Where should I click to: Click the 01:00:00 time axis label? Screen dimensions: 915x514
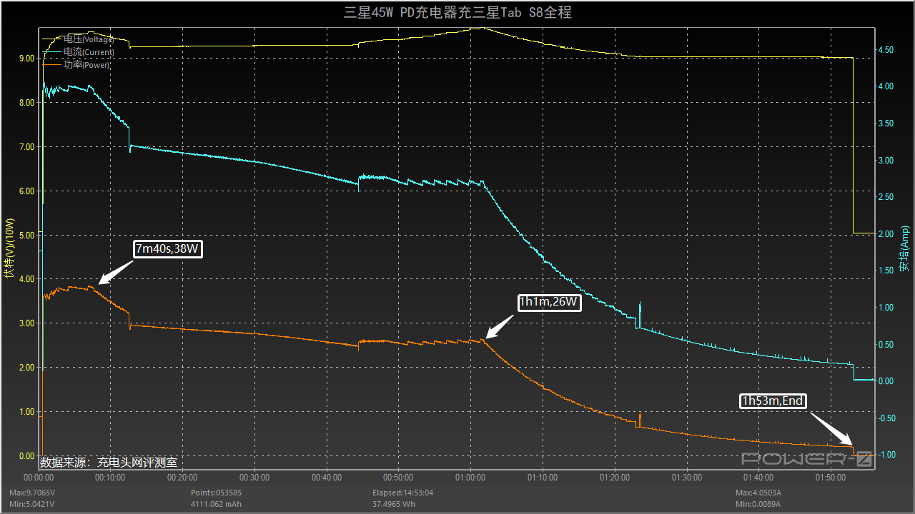click(x=470, y=478)
